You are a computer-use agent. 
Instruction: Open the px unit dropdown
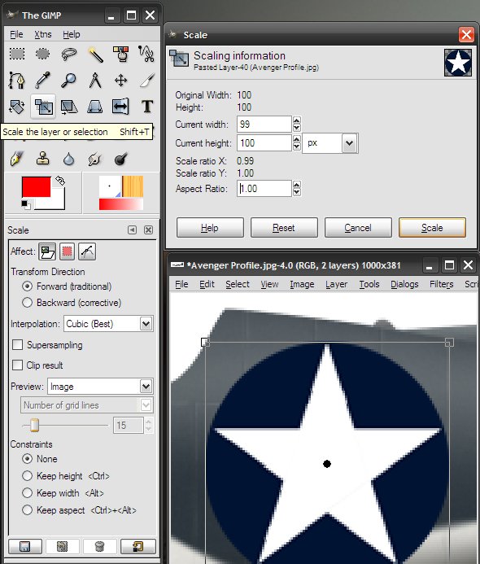(330, 143)
